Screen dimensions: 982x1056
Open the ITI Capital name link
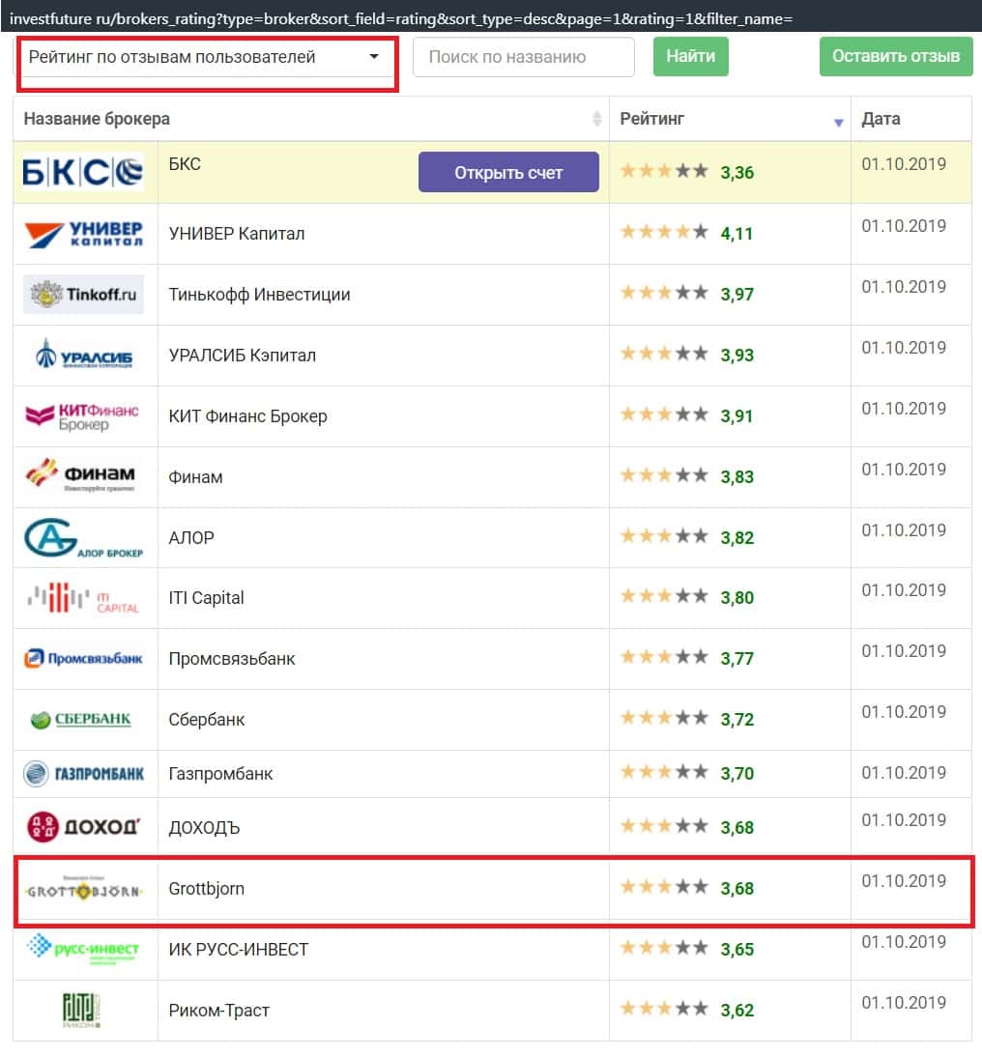click(x=206, y=598)
